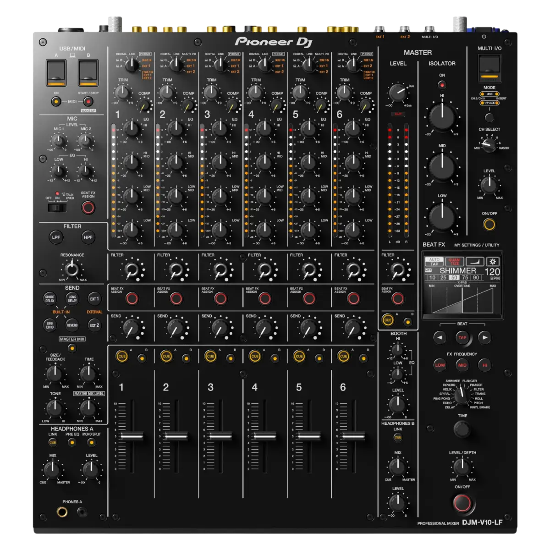Click the master CUE A button

387,320
